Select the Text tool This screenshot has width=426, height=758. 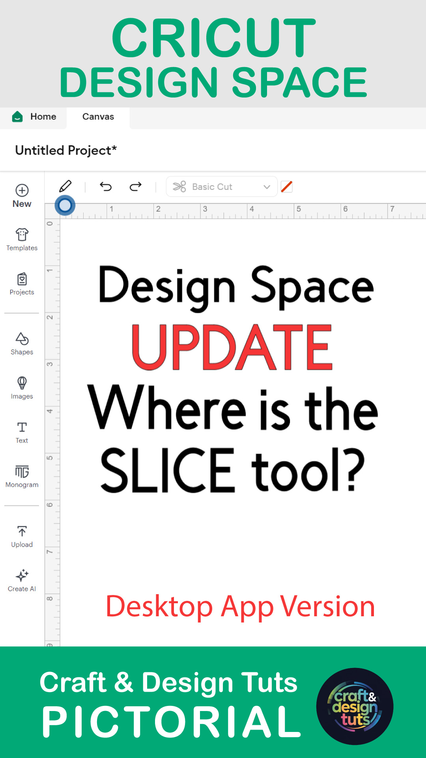tap(22, 432)
